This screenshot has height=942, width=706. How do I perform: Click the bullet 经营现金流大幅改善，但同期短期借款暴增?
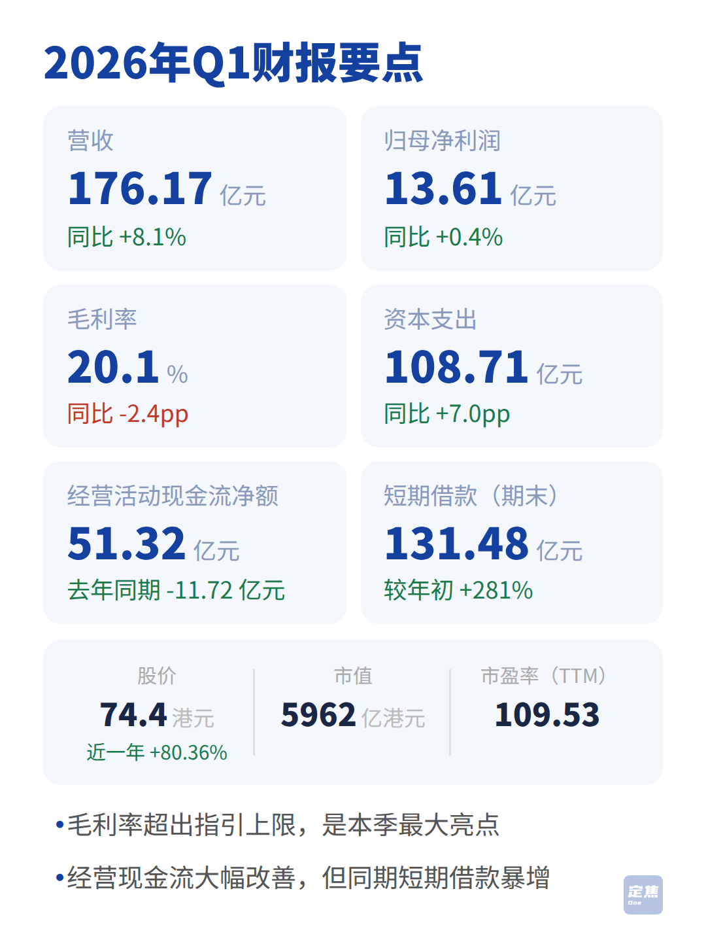(303, 878)
